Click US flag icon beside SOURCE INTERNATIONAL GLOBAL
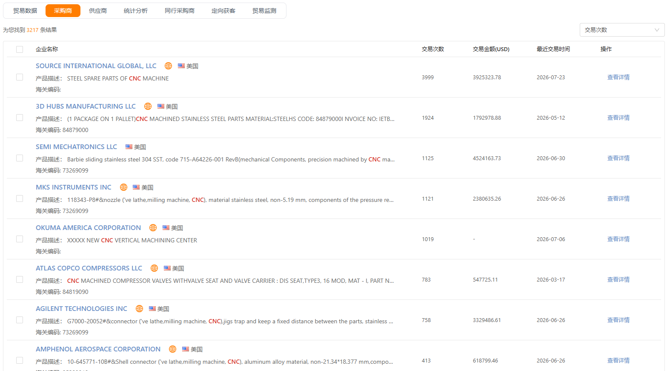667x371 pixels. [x=181, y=66]
